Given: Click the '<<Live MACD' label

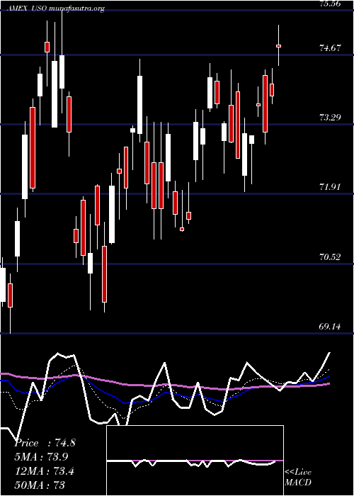Looking at the screenshot, I should coord(298,478).
